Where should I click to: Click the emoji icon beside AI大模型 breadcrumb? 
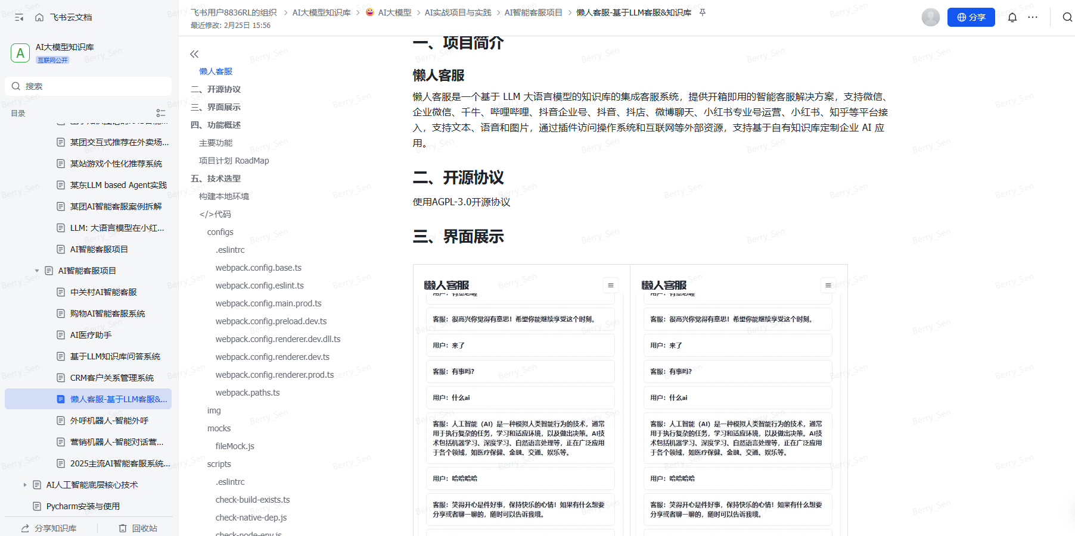pos(369,12)
